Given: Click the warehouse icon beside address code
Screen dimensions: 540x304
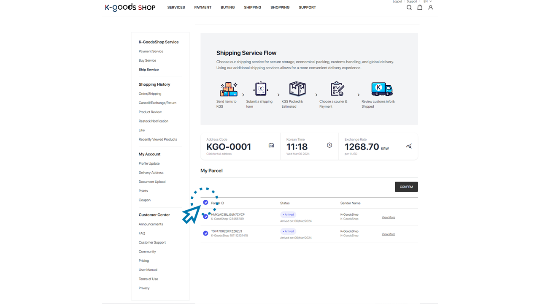Looking at the screenshot, I should point(271,145).
